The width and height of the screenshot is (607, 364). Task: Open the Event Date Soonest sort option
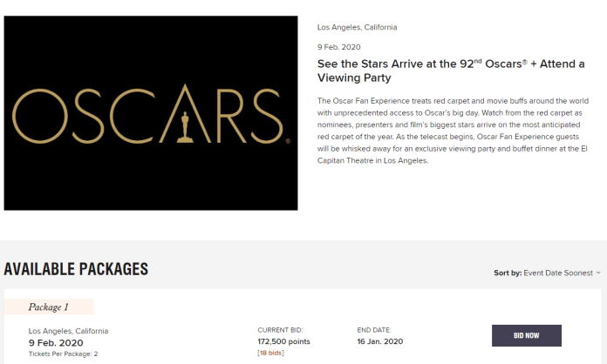point(558,273)
